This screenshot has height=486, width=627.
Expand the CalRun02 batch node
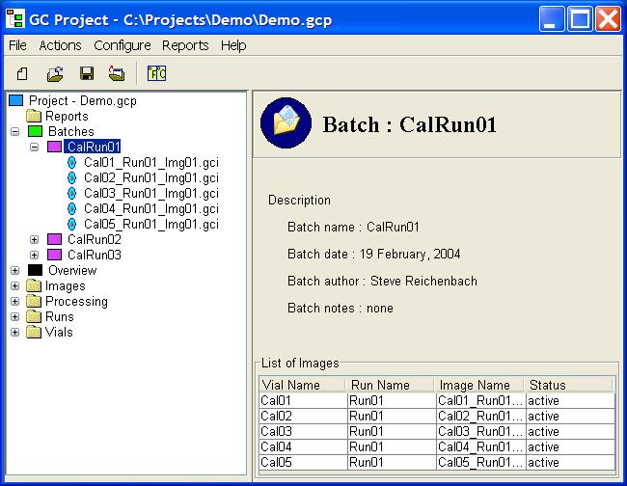[x=35, y=239]
